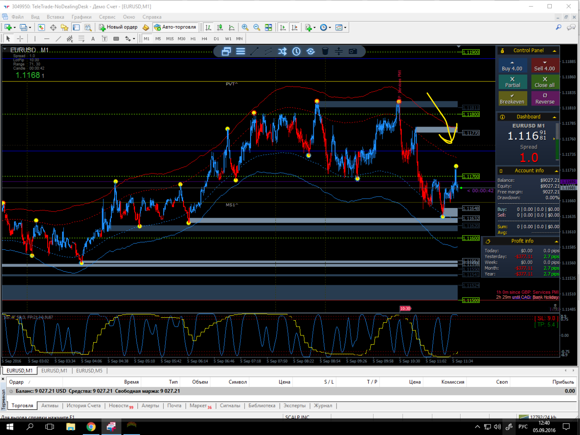Toggle the Terminal panel icon
Viewport: 580px width, 435px height.
(x=76, y=27)
